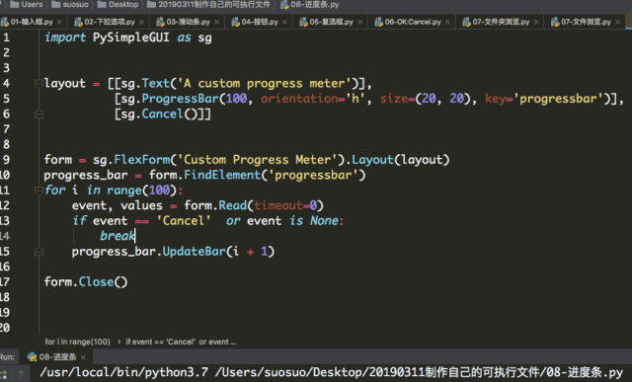Viewport: 632px width, 382px height.
Task: Click the timeout=0 argument in form.Read
Action: point(285,205)
